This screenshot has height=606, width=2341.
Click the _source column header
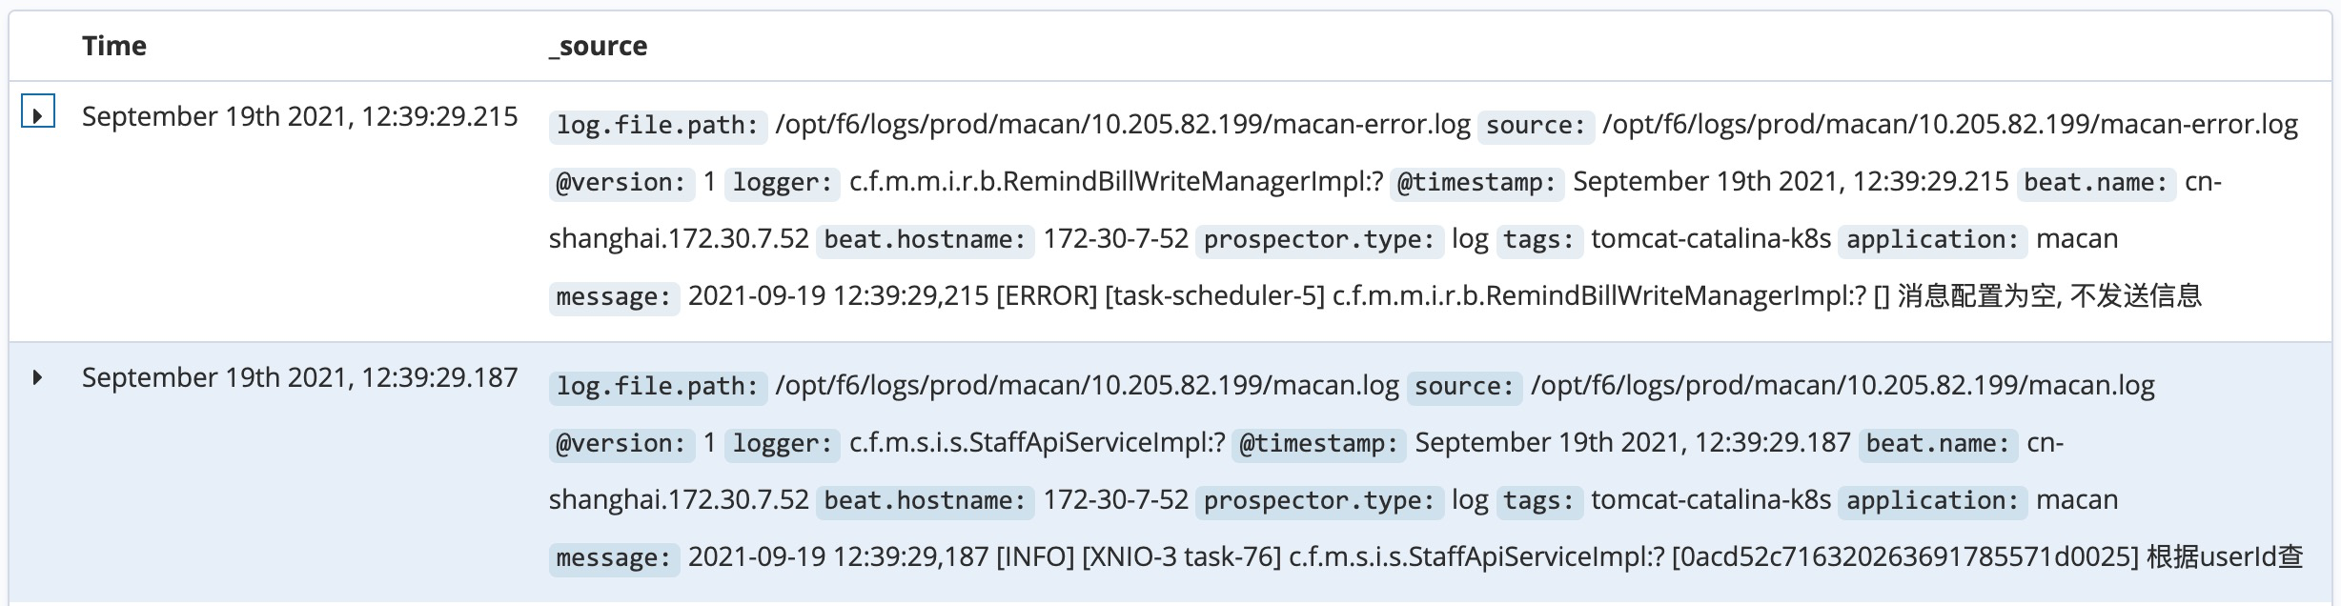(598, 46)
